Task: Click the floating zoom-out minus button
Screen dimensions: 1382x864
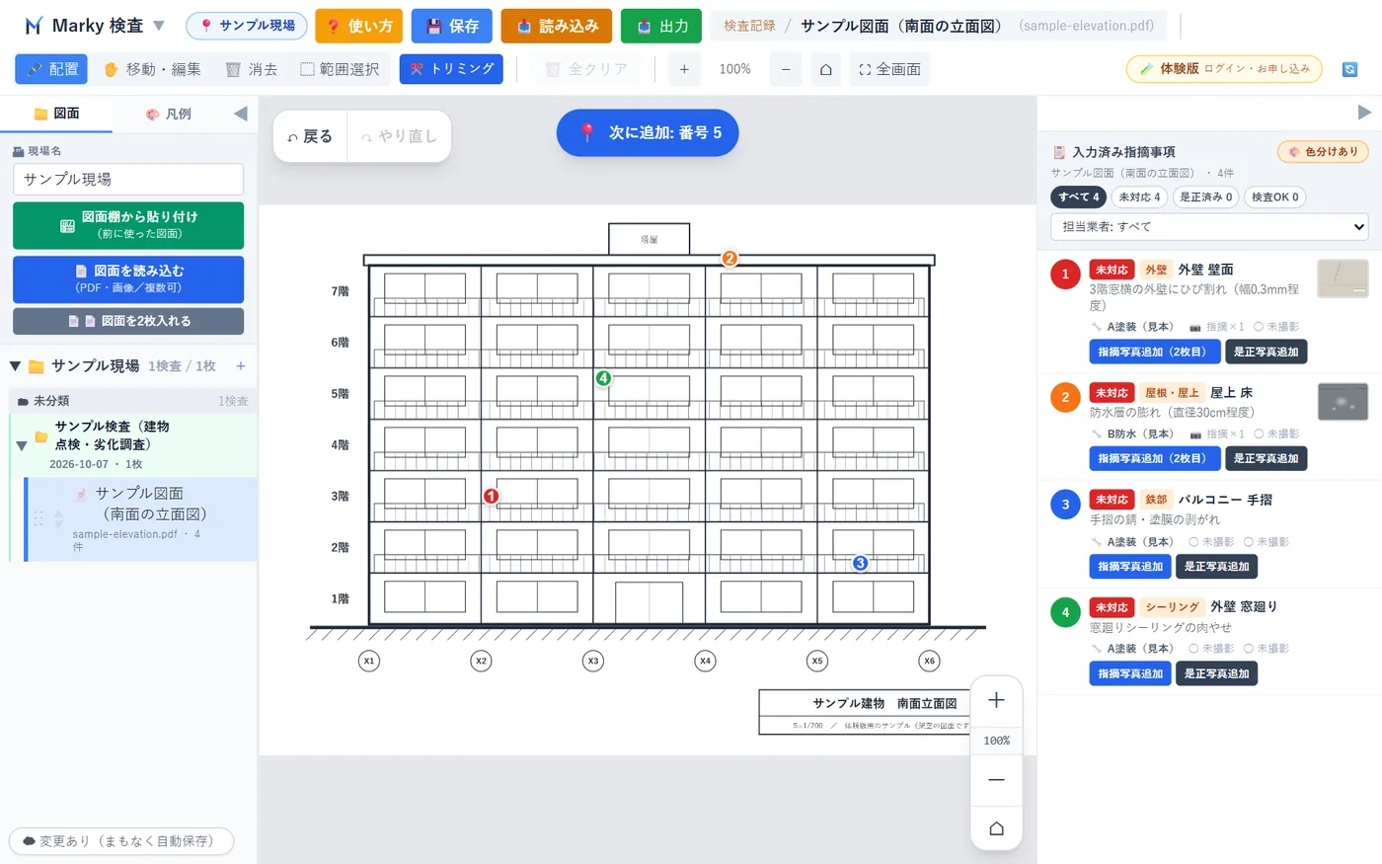Action: click(x=997, y=779)
